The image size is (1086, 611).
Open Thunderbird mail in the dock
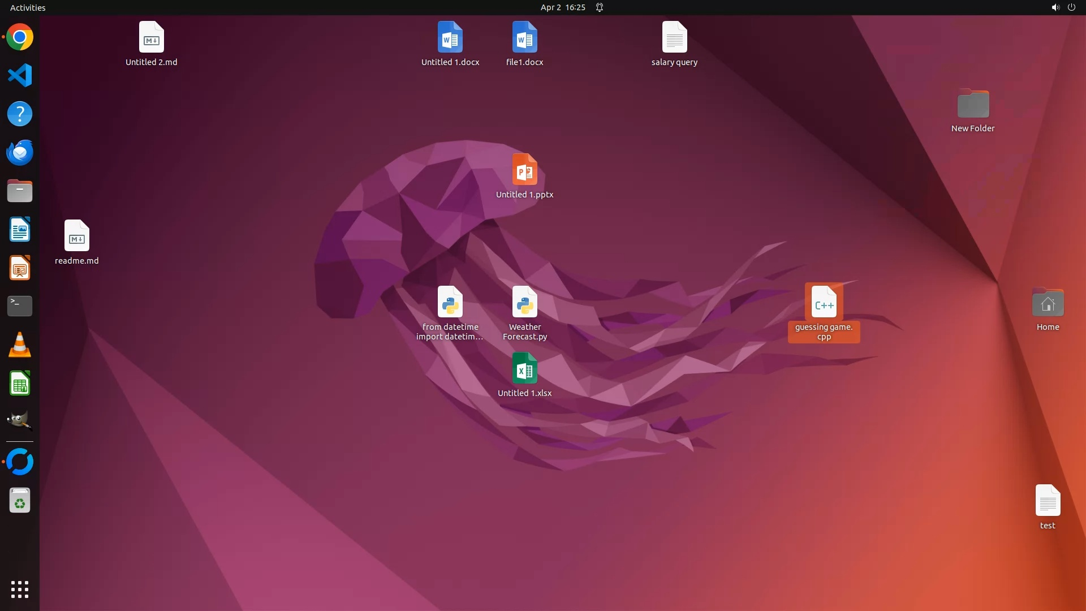click(20, 153)
